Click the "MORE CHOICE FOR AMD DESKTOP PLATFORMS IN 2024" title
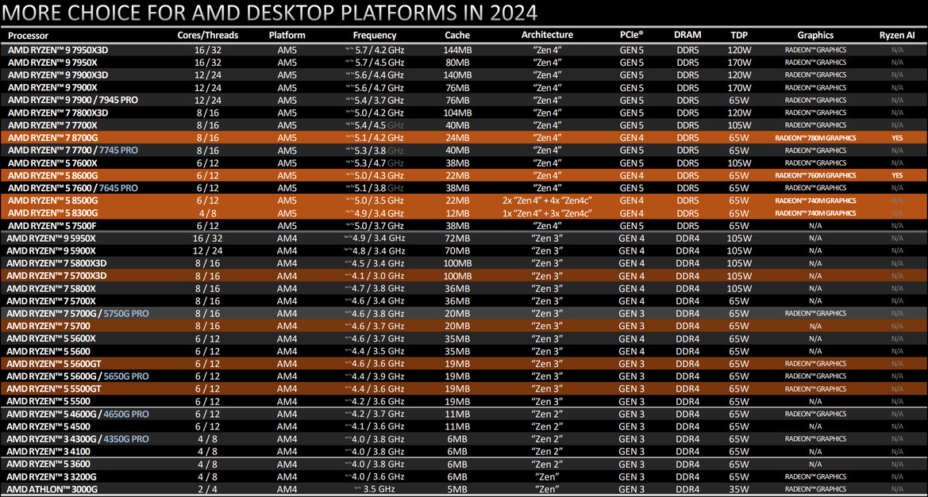 (x=270, y=13)
